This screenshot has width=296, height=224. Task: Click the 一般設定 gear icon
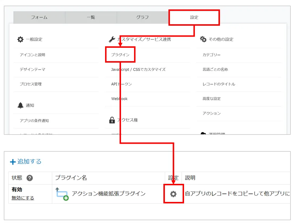20,39
